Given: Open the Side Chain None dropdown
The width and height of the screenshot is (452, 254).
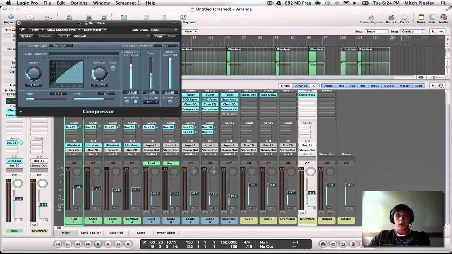Looking at the screenshot, I should [x=164, y=30].
